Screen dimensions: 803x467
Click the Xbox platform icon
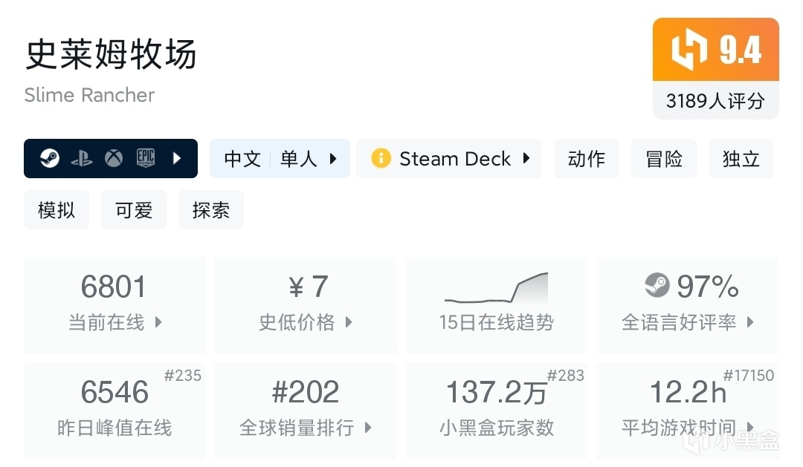point(114,158)
